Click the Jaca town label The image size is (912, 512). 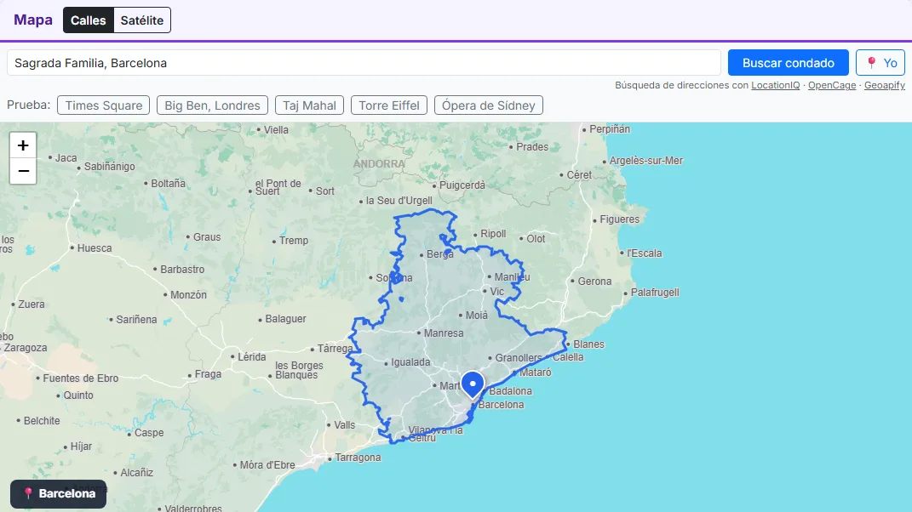66,157
